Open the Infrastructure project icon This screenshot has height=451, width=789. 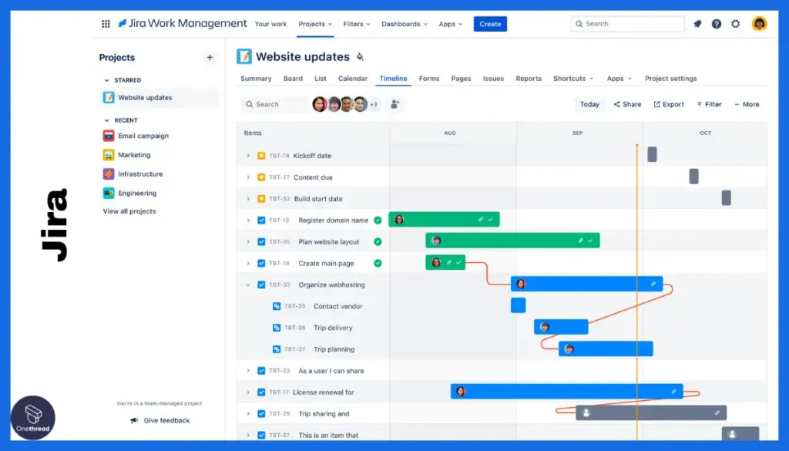(109, 174)
